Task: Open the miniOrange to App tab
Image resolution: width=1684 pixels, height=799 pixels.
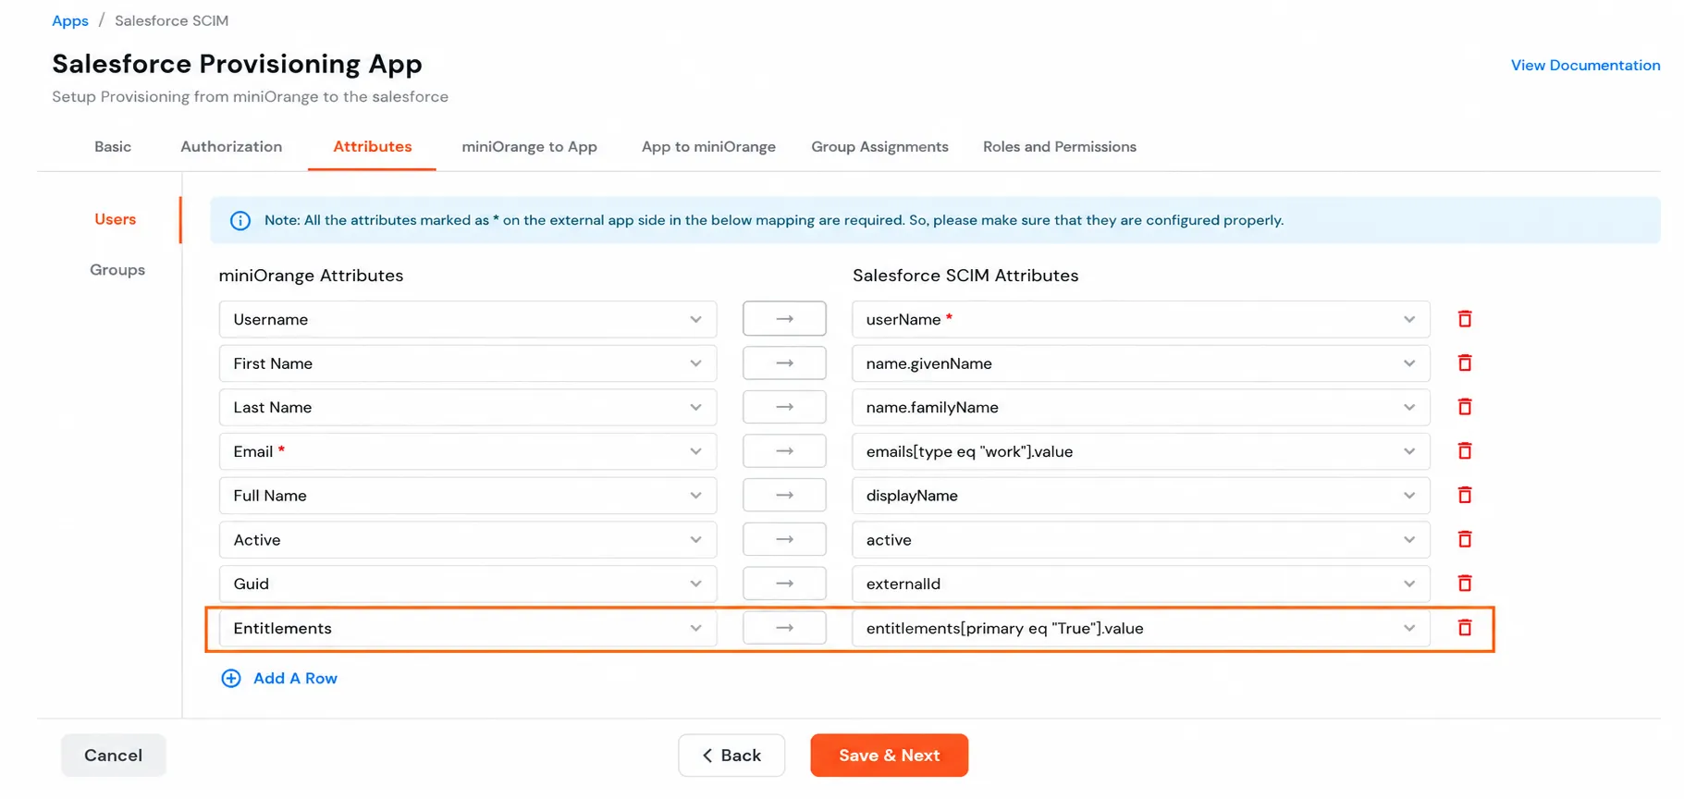Action: 529,147
